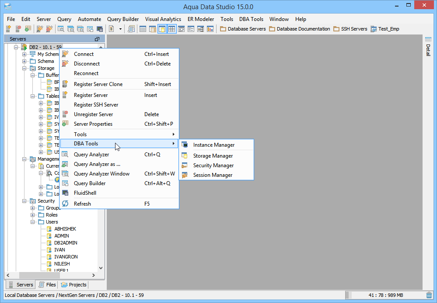
Task: Switch to the Servers bottom tab
Action: pyautogui.click(x=21, y=285)
